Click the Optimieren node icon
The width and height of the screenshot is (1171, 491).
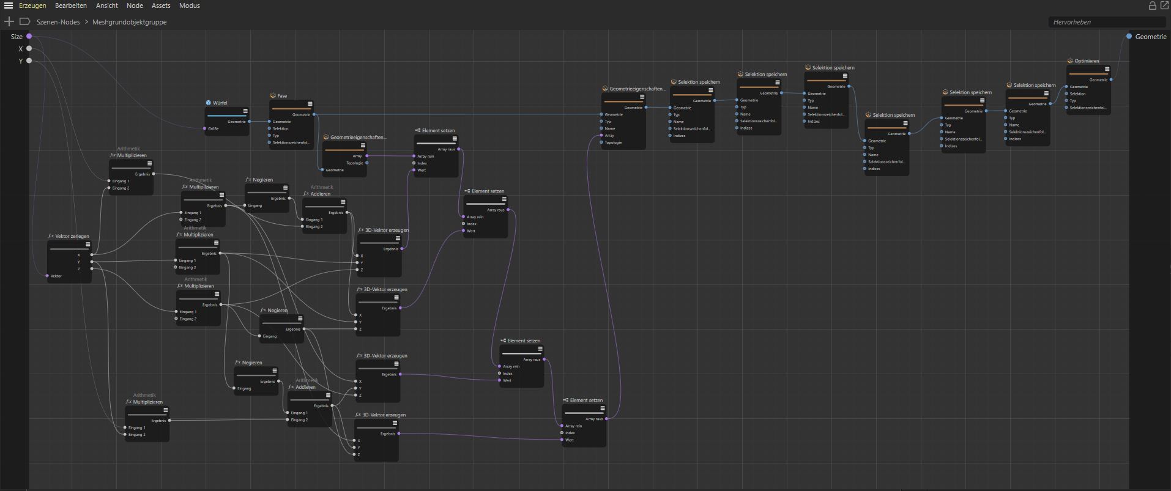1070,61
